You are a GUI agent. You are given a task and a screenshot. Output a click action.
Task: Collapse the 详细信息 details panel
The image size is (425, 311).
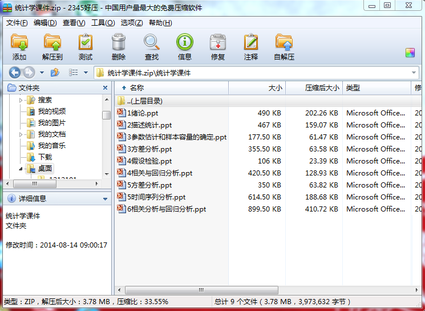click(105, 199)
